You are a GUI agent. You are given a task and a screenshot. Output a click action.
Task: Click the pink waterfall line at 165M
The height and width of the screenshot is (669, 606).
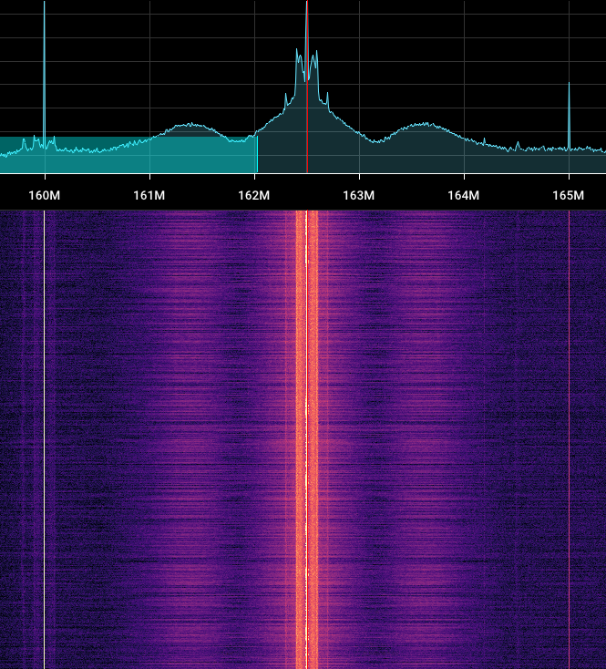[569, 439]
